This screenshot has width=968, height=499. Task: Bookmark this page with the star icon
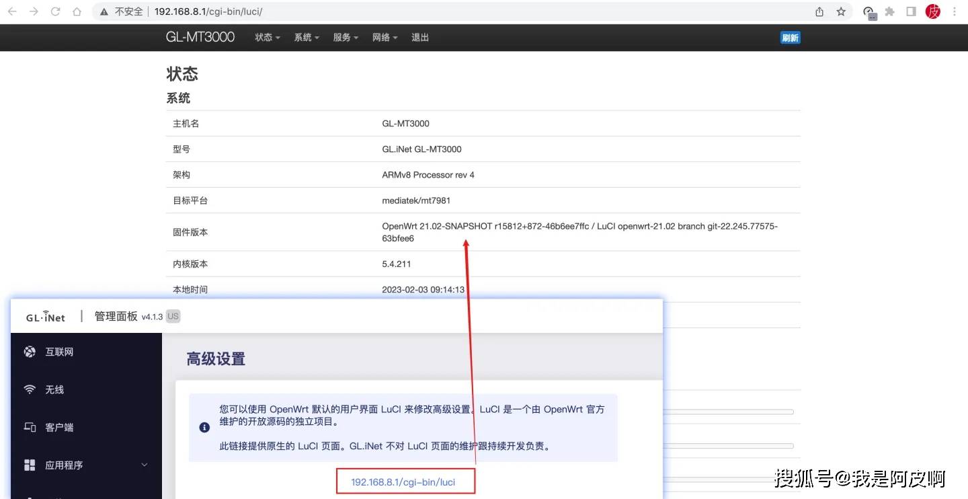(841, 11)
